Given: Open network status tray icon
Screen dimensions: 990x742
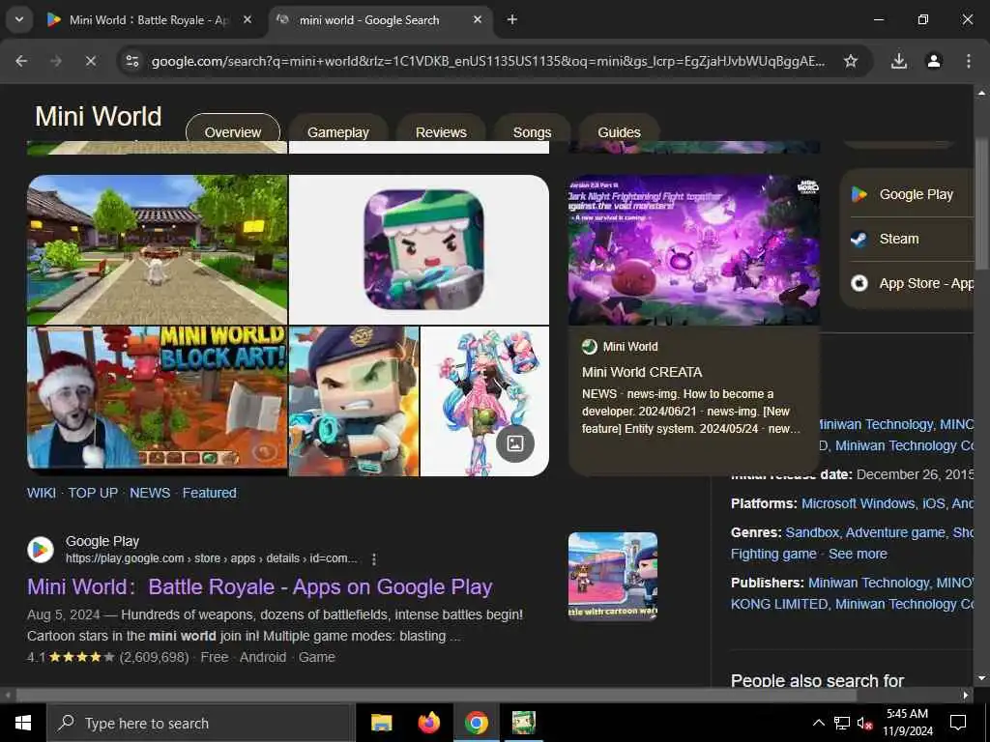Looking at the screenshot, I should click(842, 723).
